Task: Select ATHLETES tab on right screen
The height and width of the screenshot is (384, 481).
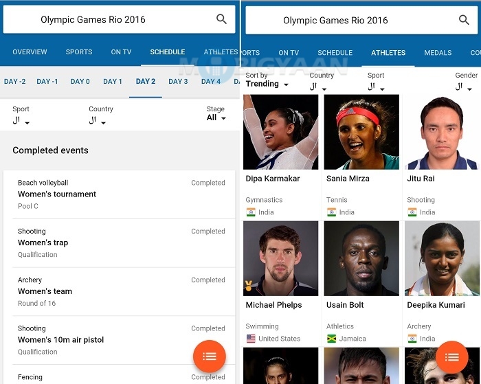Action: coord(388,53)
